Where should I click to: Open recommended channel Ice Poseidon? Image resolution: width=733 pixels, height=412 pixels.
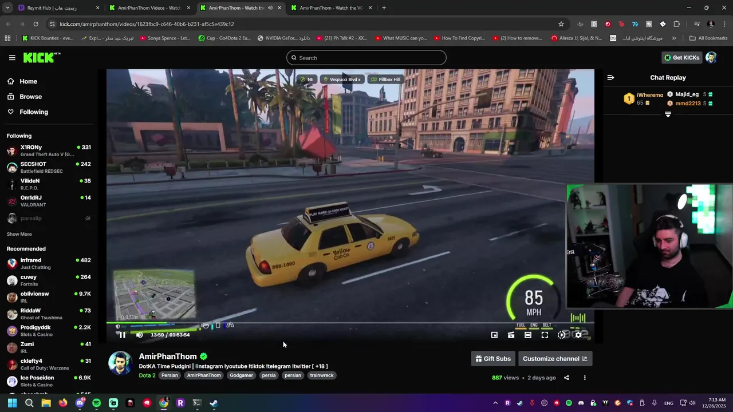49,381
